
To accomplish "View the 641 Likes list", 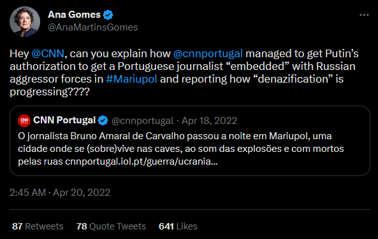I will tap(178, 226).
